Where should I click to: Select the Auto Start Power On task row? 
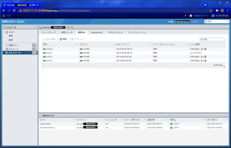(134, 128)
